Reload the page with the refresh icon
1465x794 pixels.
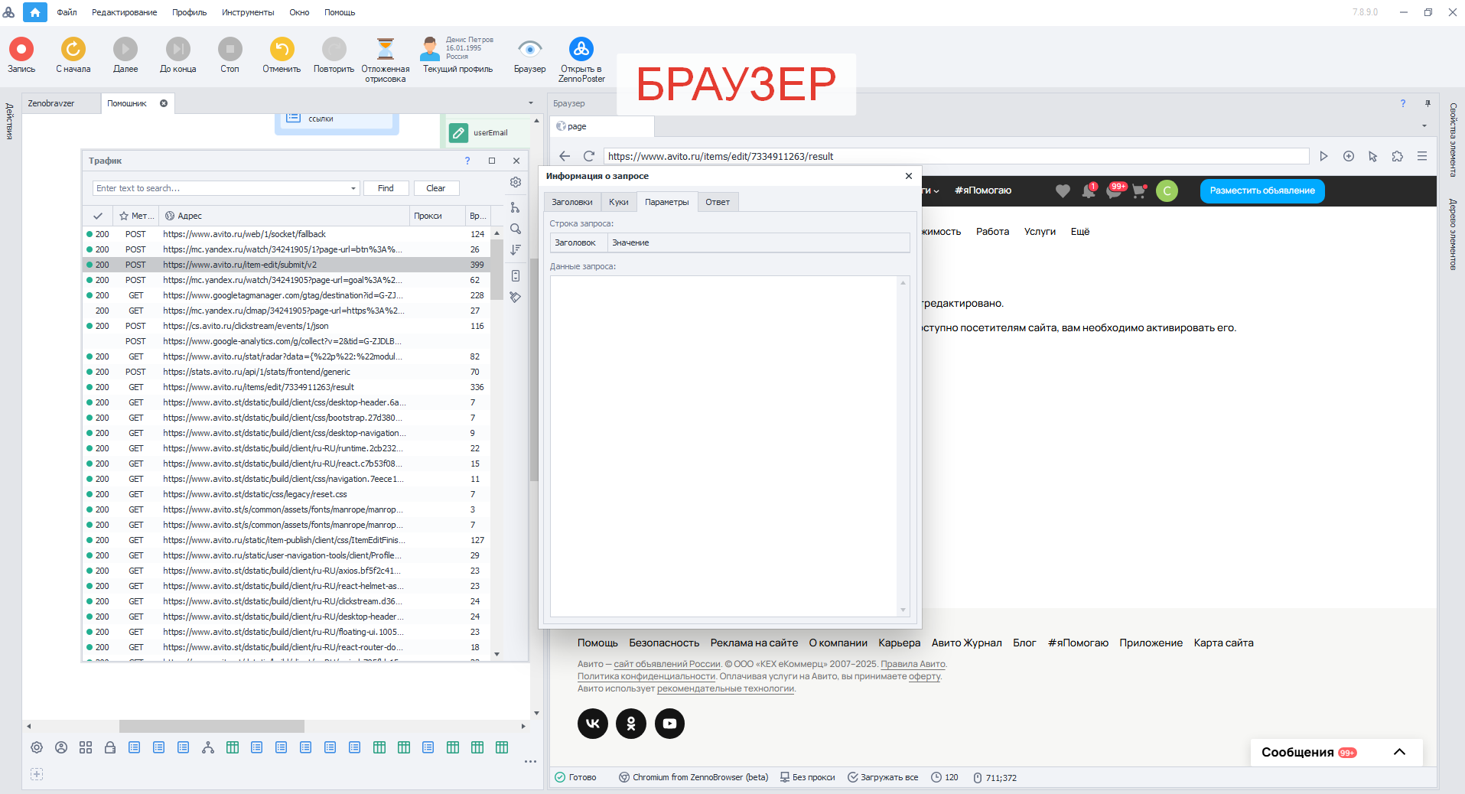coord(589,156)
